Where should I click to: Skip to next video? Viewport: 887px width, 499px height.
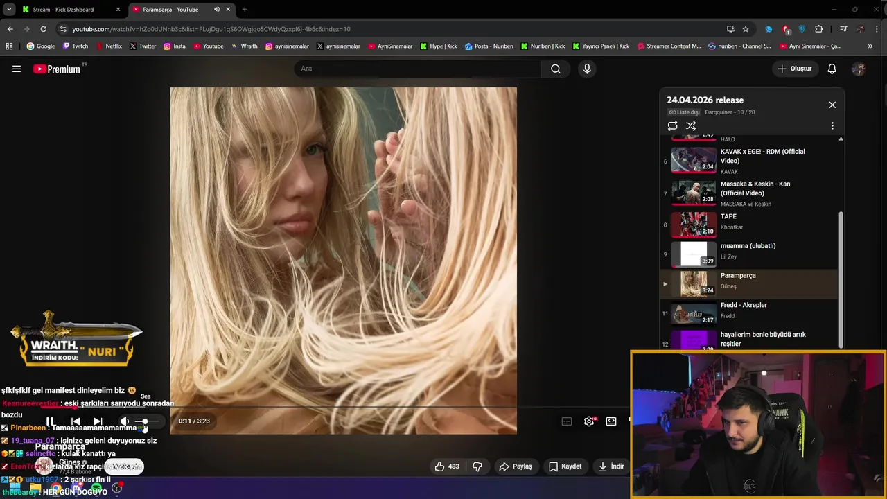coord(98,421)
